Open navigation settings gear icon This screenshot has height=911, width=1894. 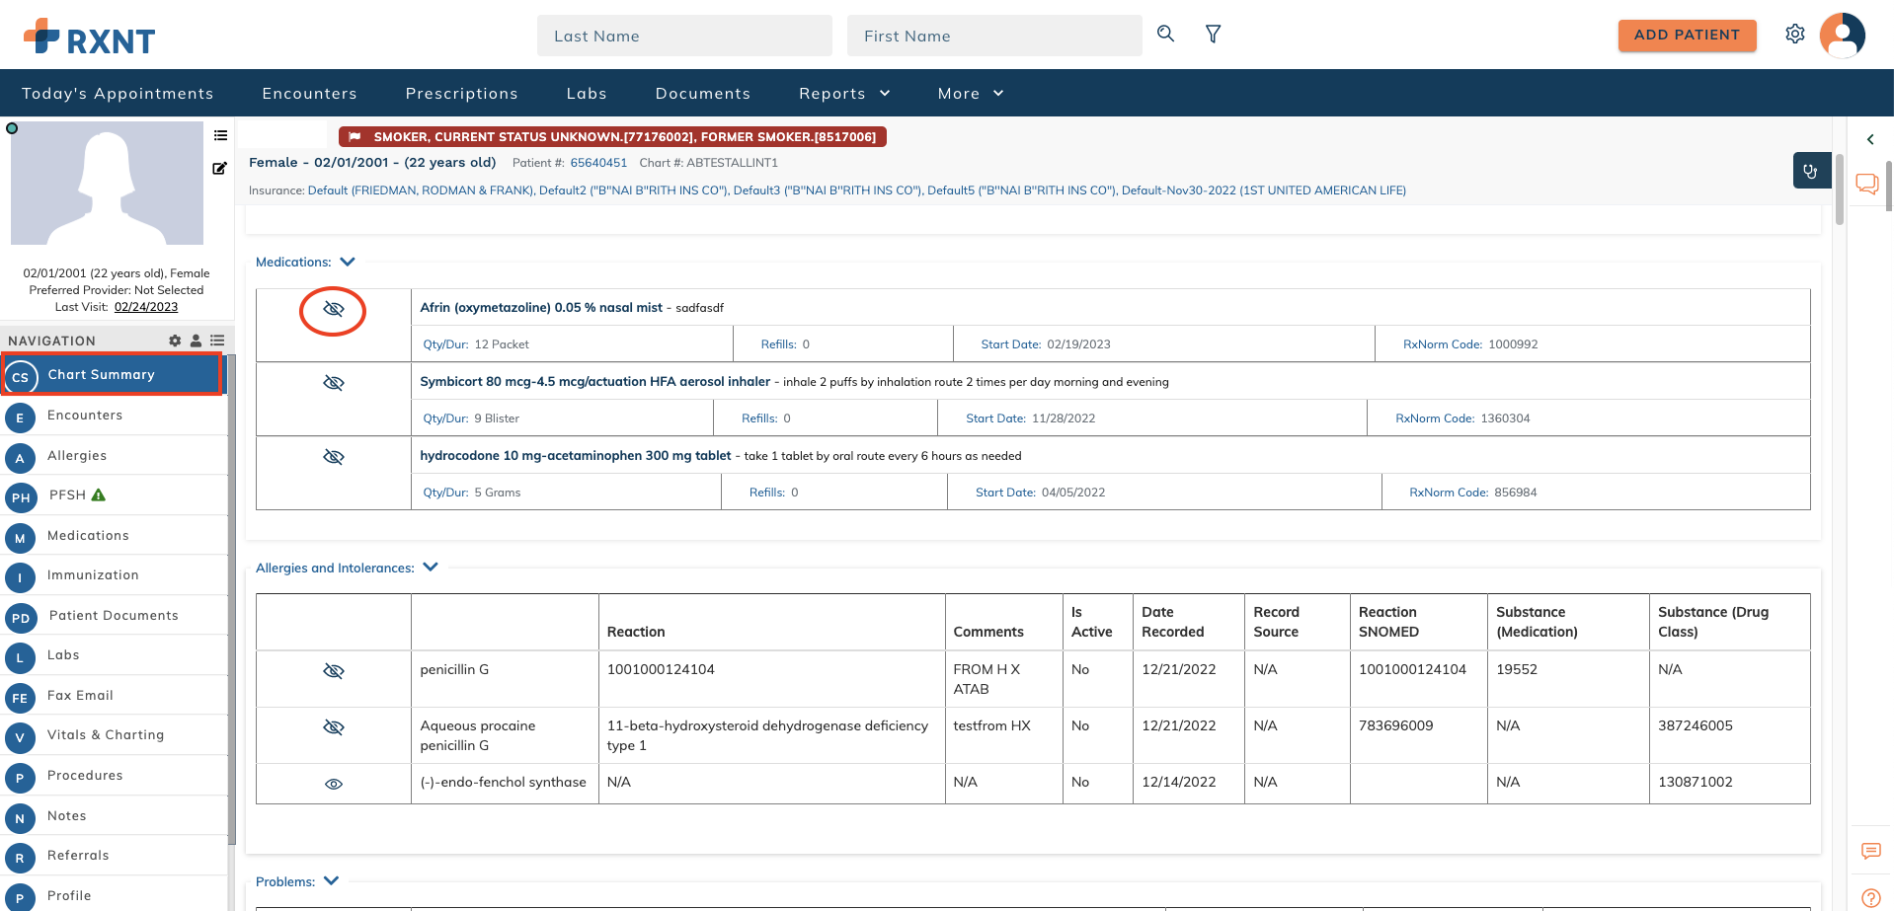pos(175,341)
